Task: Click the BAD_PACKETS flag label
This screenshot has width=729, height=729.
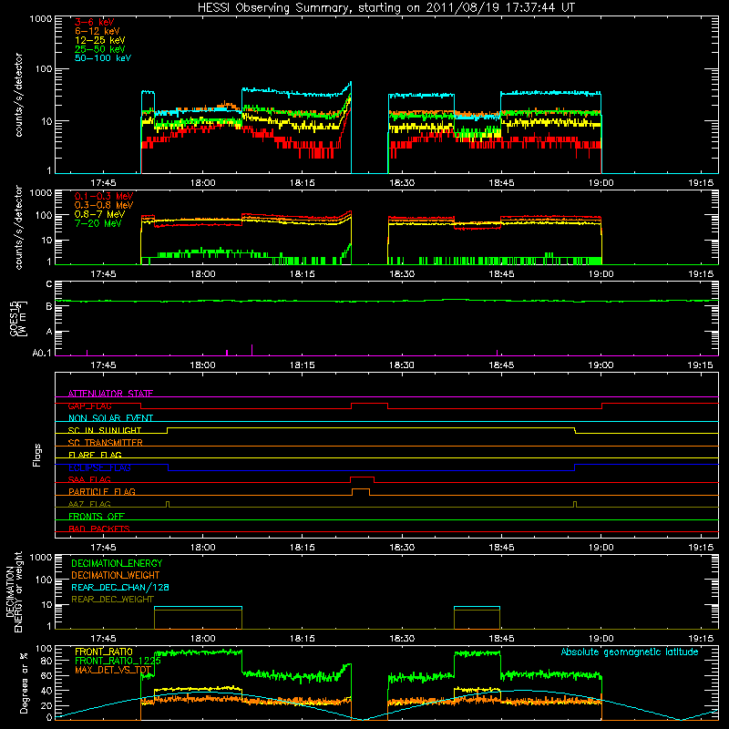Action: click(99, 529)
